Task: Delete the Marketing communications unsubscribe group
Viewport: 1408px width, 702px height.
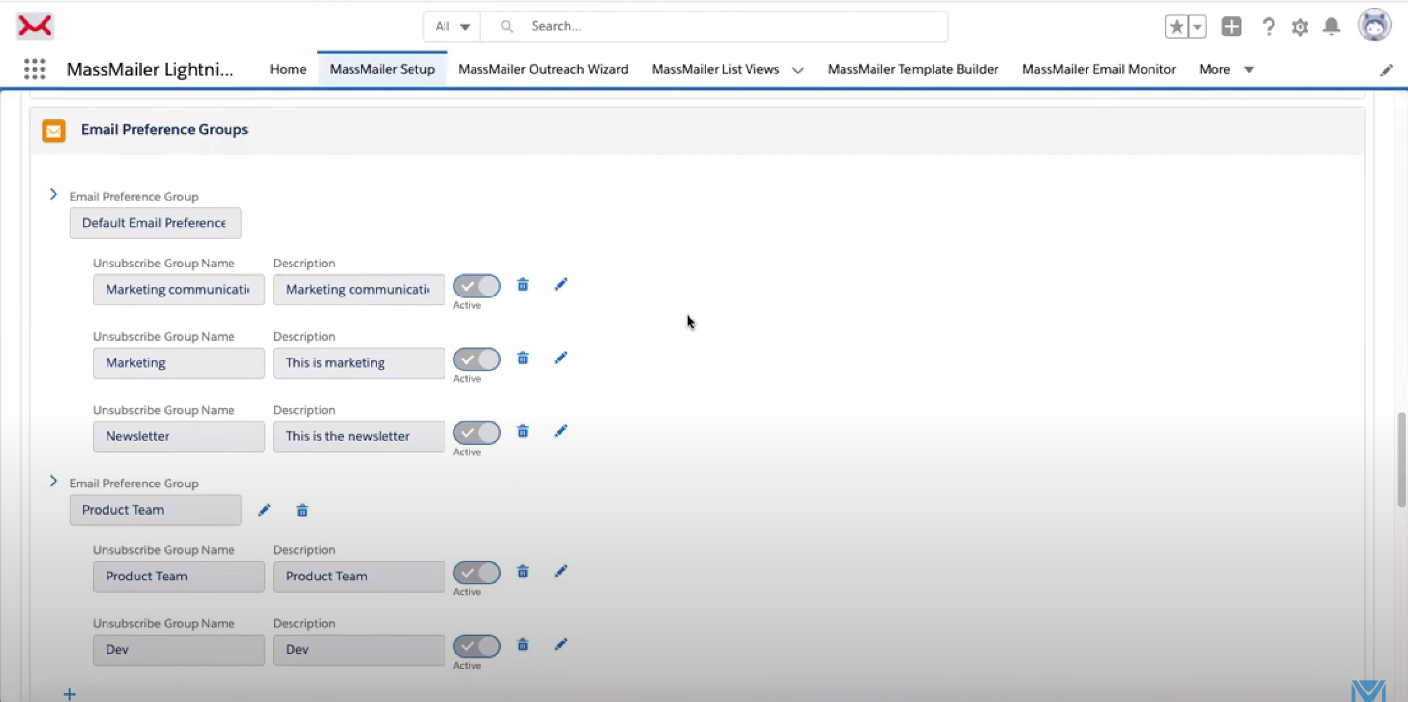Action: coord(523,285)
